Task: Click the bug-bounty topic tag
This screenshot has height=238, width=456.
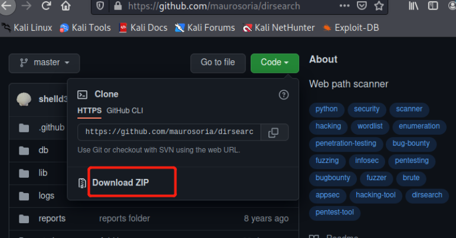Action: pos(411,144)
